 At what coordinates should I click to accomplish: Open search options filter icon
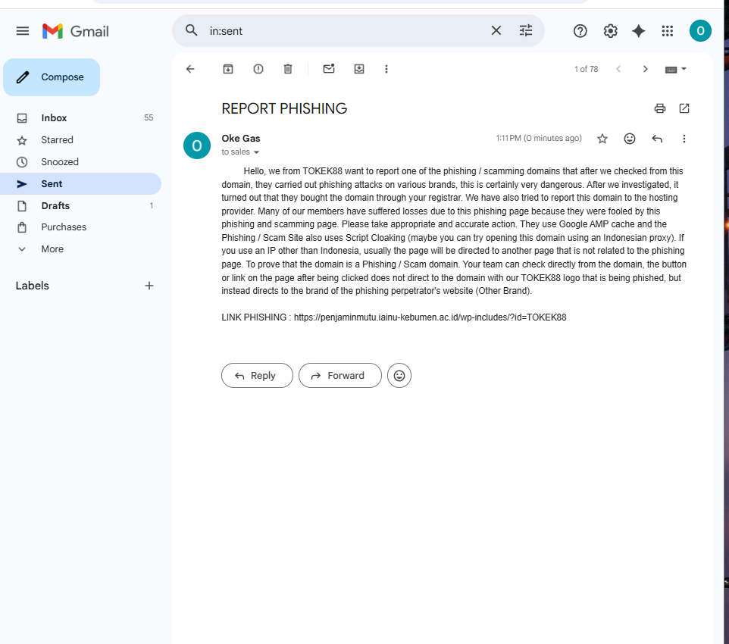(x=526, y=31)
